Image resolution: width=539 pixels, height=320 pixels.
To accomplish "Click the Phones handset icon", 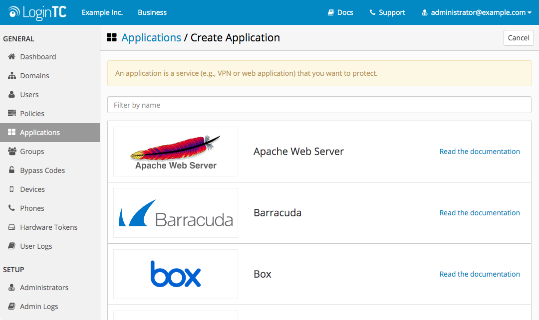I will click(11, 208).
